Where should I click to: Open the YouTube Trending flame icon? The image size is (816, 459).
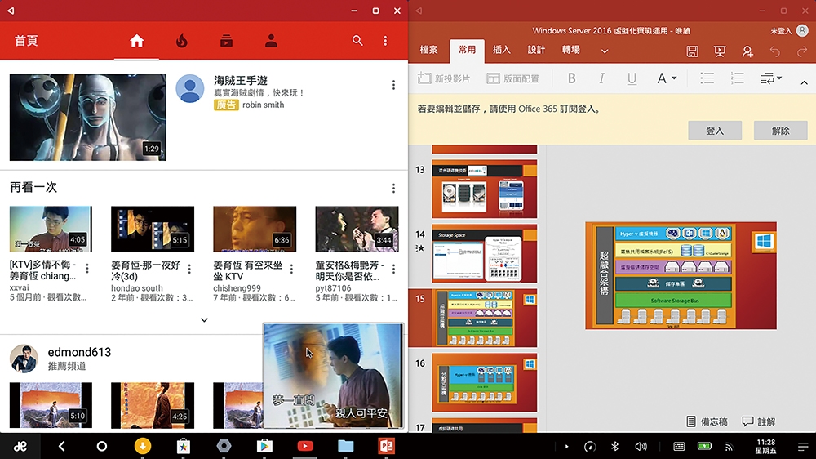coord(182,41)
